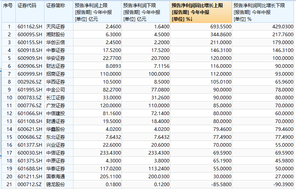Click the 预告净利润下限 column header
This screenshot has width=296, height=189.
coord(146,12)
